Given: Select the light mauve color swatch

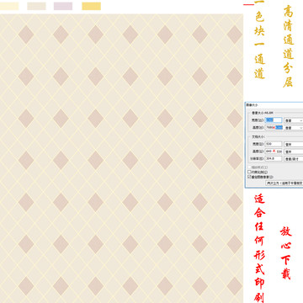Looking at the screenshot, I should coord(63,6).
